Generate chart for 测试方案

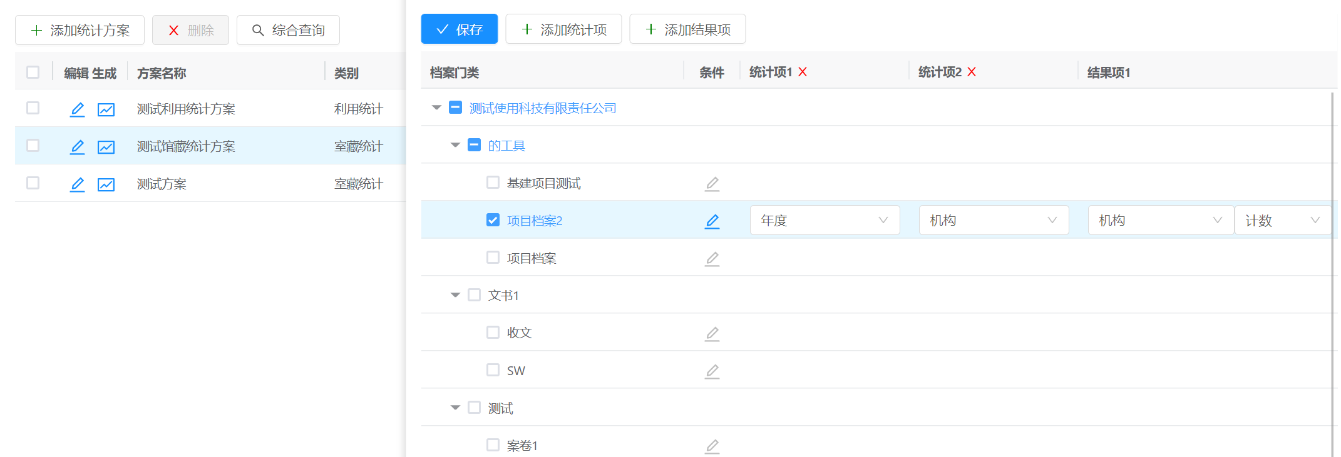point(106,184)
